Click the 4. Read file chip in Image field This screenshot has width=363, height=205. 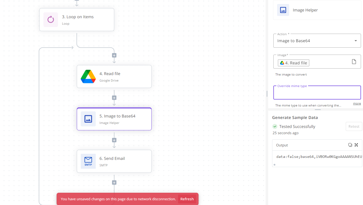pyautogui.click(x=294, y=63)
